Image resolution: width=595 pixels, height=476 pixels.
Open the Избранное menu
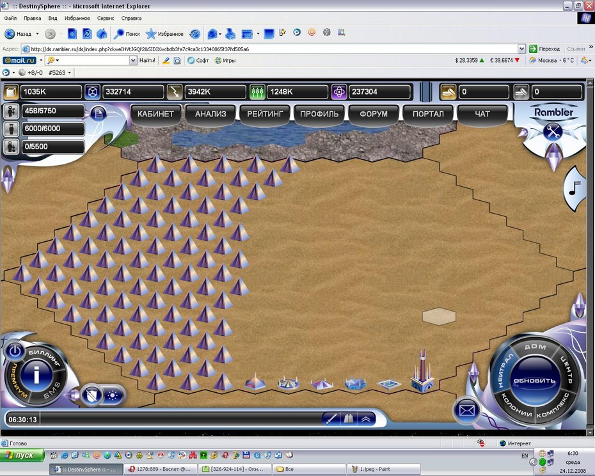click(x=77, y=18)
